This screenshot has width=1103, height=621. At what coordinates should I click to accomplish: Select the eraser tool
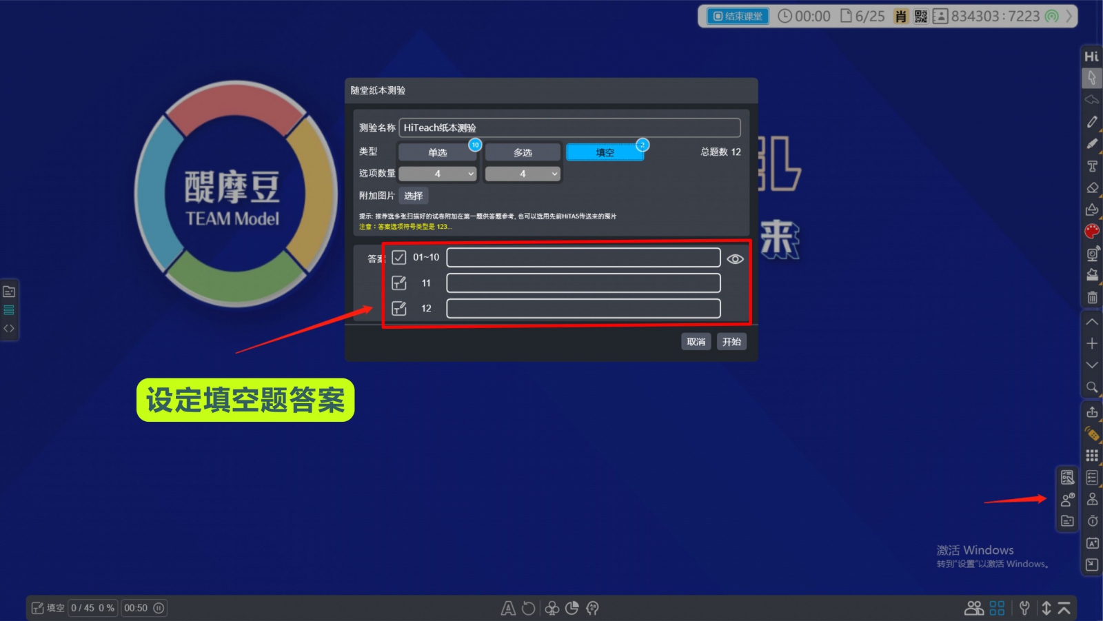point(1092,187)
